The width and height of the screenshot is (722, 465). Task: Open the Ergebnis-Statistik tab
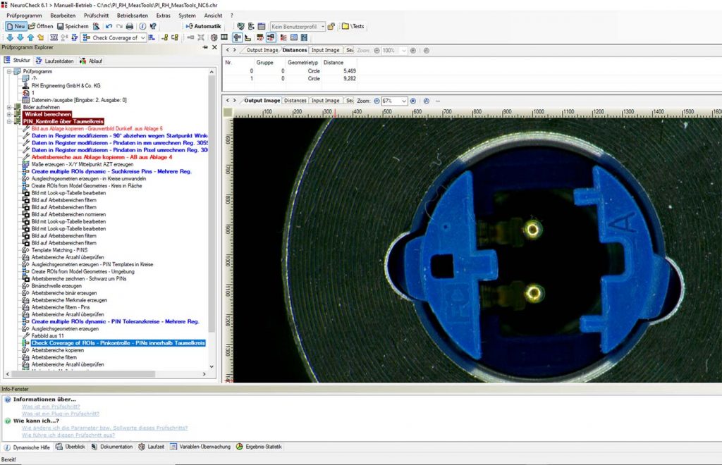[263, 447]
